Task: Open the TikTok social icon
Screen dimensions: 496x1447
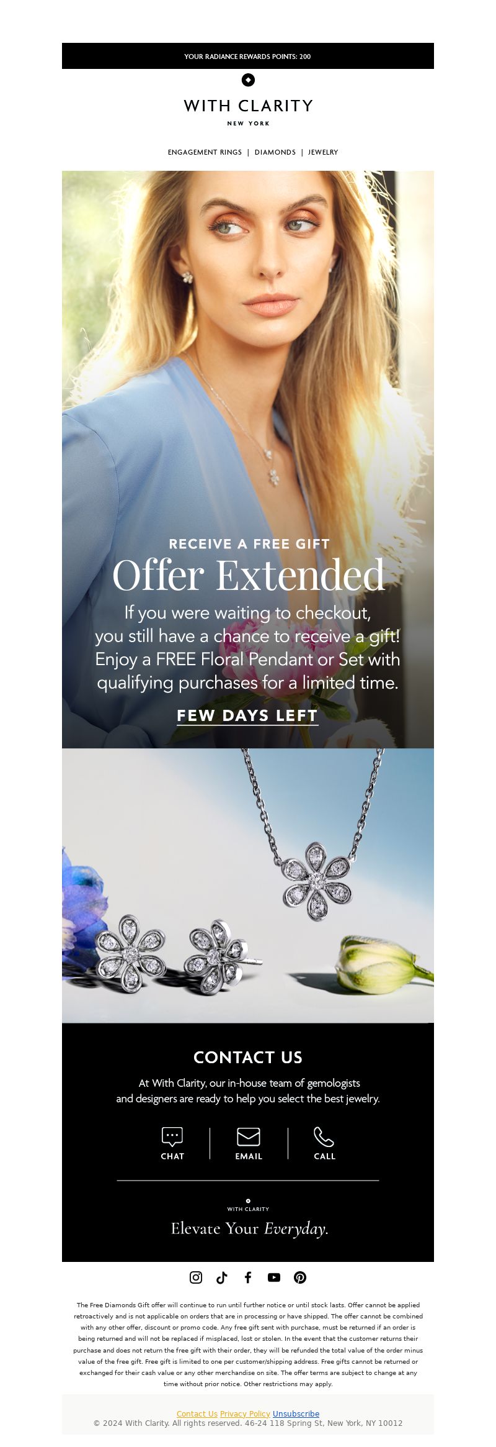Action: pos(222,1277)
